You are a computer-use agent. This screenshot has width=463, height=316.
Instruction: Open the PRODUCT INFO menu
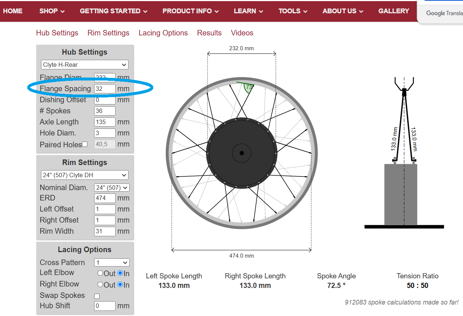pos(191,11)
